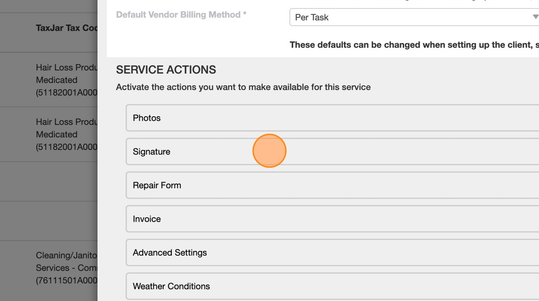539x301 pixels.
Task: Expand the Photos service action
Action: pos(332,118)
